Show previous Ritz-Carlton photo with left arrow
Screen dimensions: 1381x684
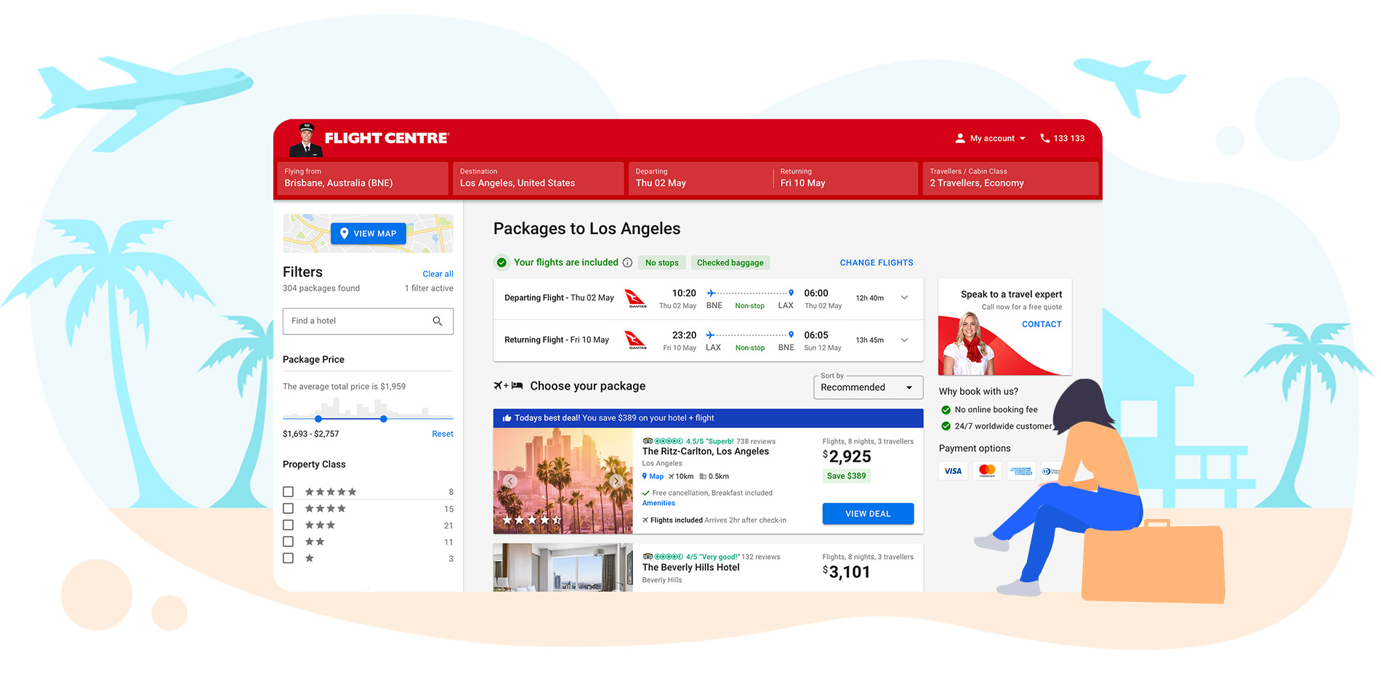click(x=510, y=481)
